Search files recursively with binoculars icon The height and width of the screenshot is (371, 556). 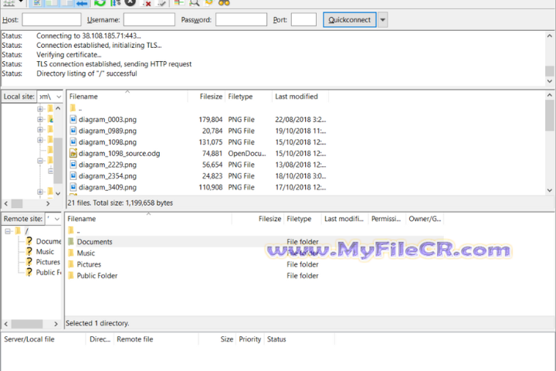[x=224, y=2]
